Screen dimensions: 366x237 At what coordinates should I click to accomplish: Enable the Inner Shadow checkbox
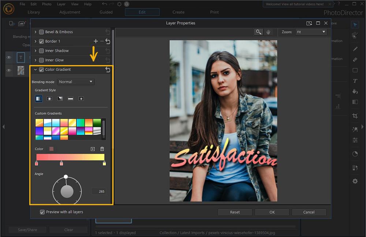click(x=41, y=51)
